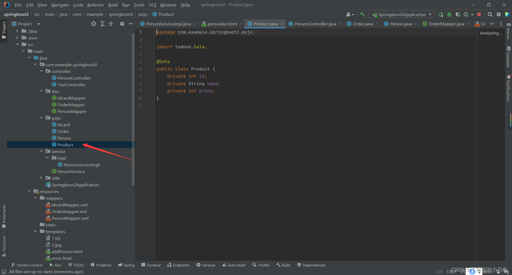Screen dimensions: 512x275
Task: Collapse the dao package
Action: click(x=41, y=91)
